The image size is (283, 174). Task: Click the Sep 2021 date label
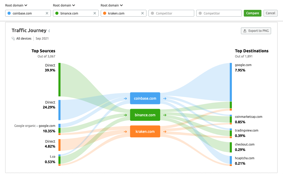(x=42, y=39)
